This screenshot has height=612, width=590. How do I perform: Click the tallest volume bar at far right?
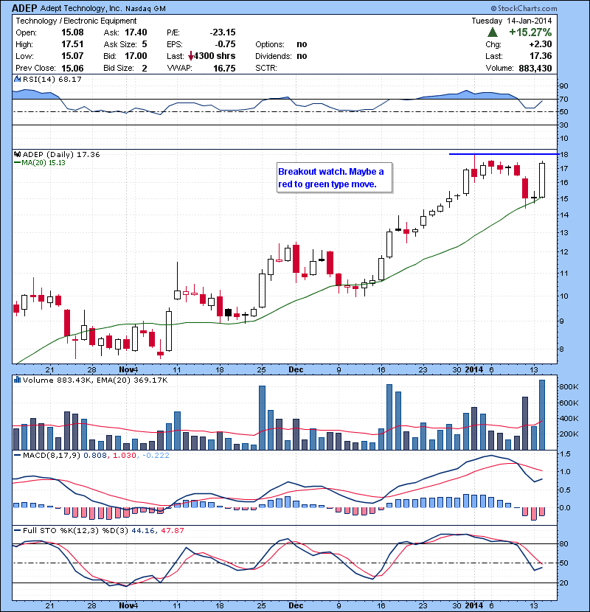[542, 415]
